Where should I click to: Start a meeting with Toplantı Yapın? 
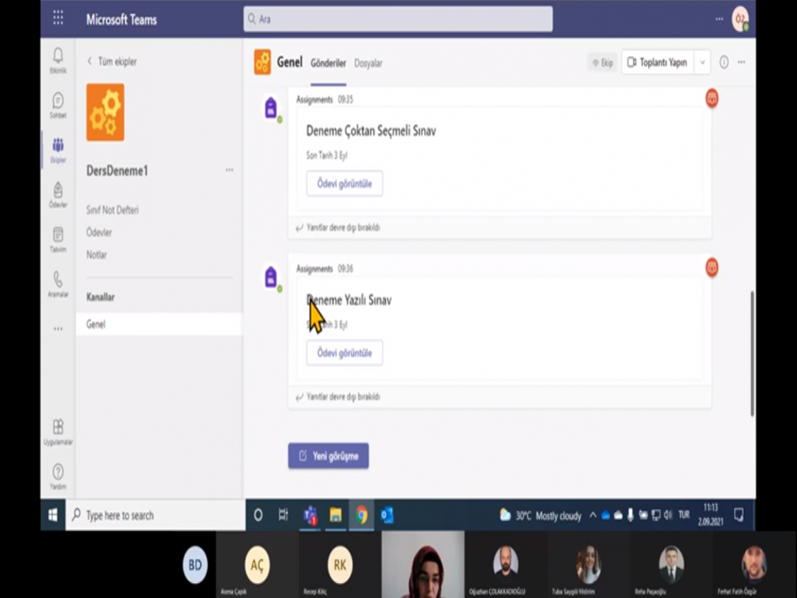click(x=657, y=62)
